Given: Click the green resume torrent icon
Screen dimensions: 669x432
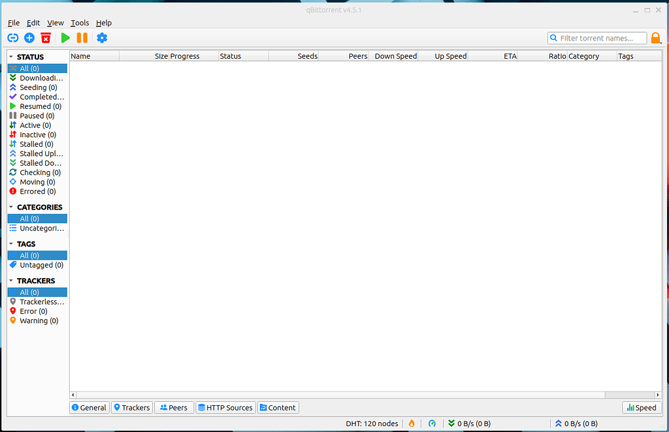Looking at the screenshot, I should coord(65,38).
